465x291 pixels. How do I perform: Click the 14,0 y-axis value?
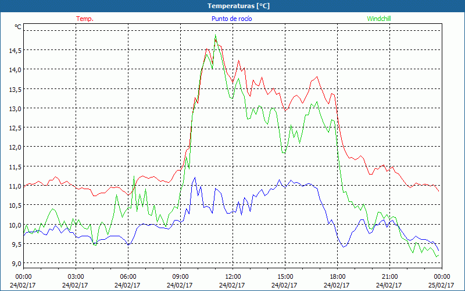click(15, 70)
